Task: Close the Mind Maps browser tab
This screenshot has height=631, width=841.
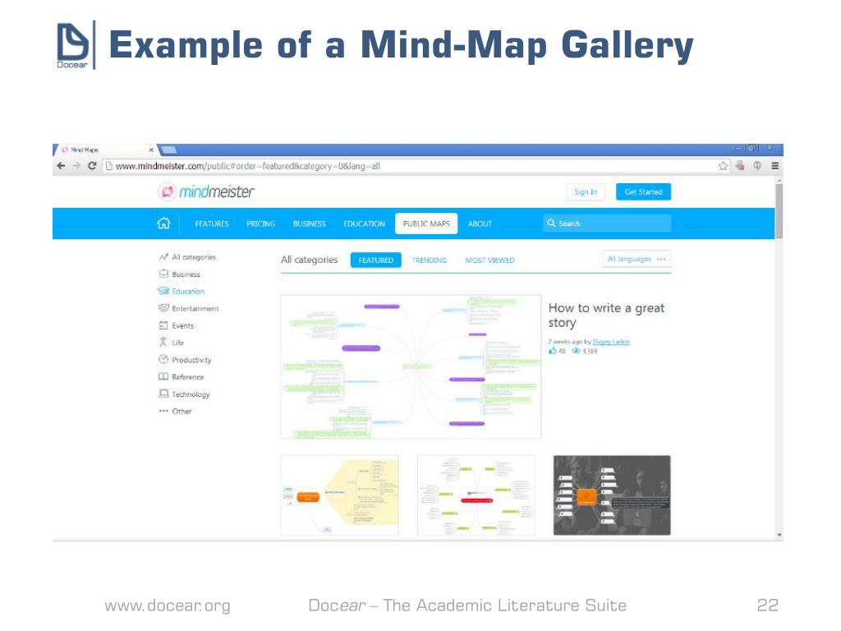Action: click(x=151, y=150)
